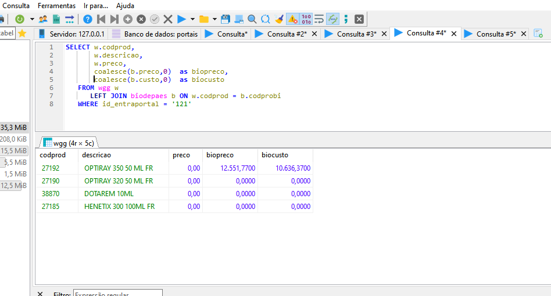This screenshot has width=551, height=296.
Task: Expand the dropdown arrow next to Execute
Action: pyautogui.click(x=192, y=19)
